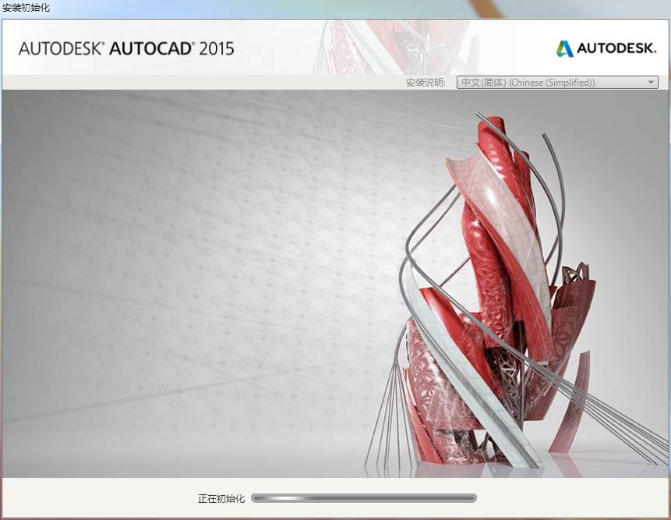Click the dropdown arrow beside Chinese (Simplified)
Screen dimensions: 671x520
click(651, 81)
